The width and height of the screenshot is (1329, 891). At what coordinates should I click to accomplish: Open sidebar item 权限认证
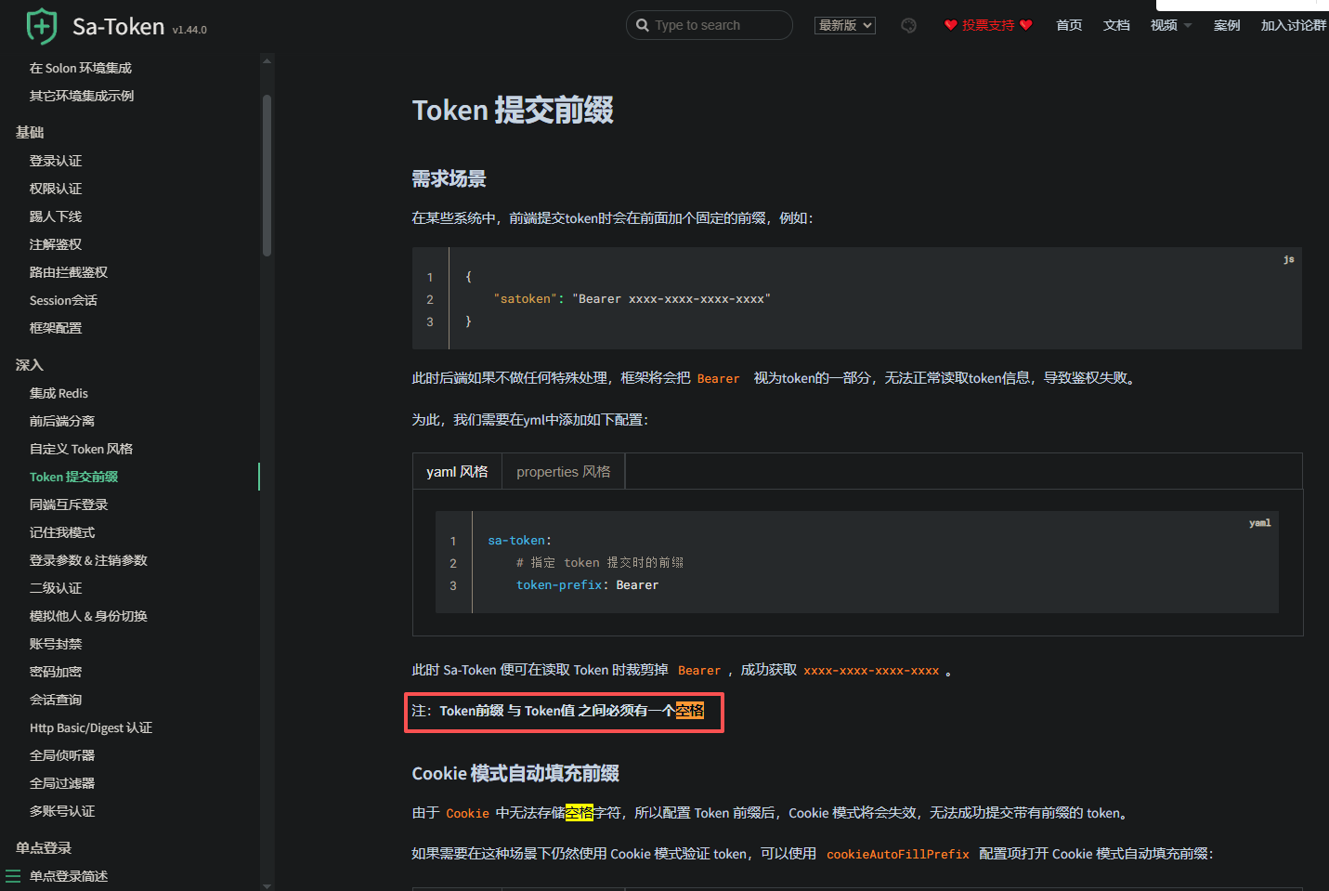pyautogui.click(x=56, y=189)
